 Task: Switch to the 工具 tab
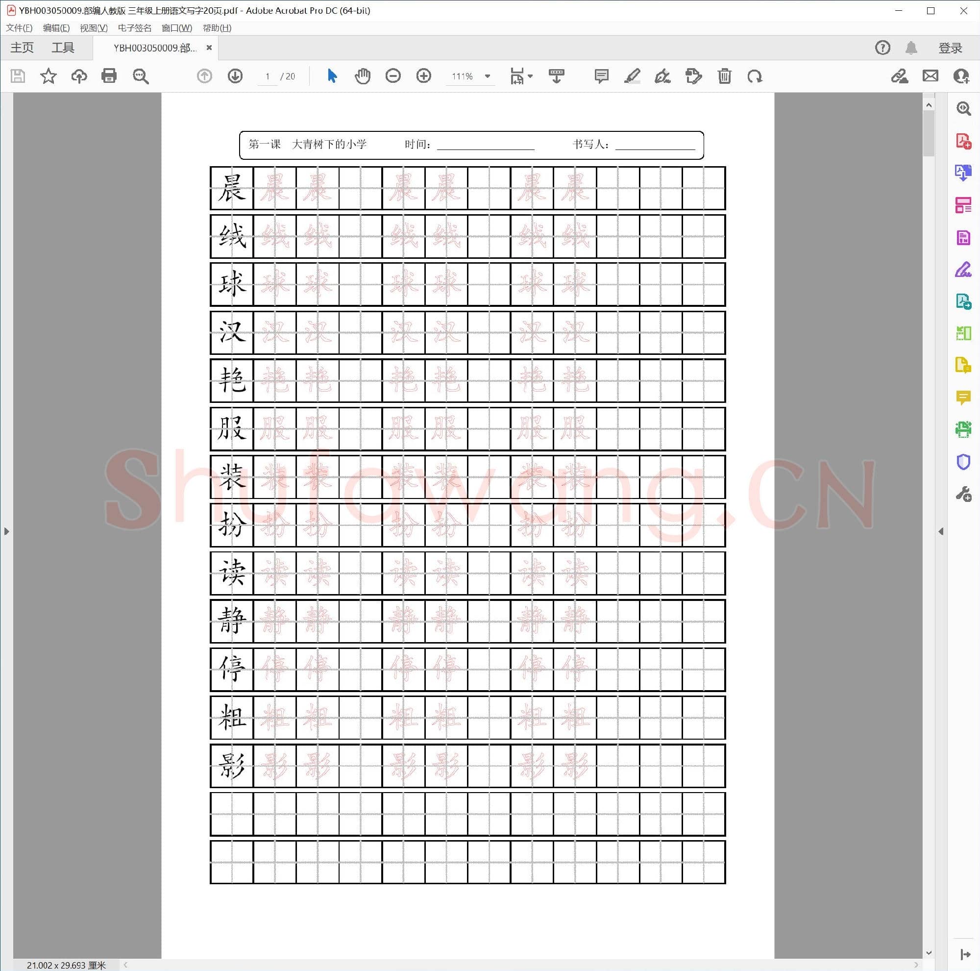click(63, 48)
